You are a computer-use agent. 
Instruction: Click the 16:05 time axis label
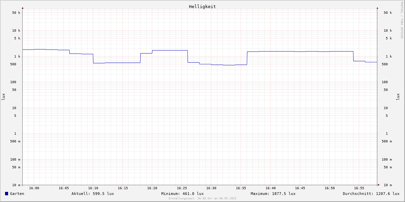tap(64, 188)
